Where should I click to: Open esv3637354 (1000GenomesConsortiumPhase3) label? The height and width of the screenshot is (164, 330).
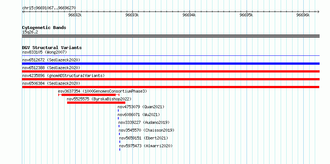click(x=102, y=91)
